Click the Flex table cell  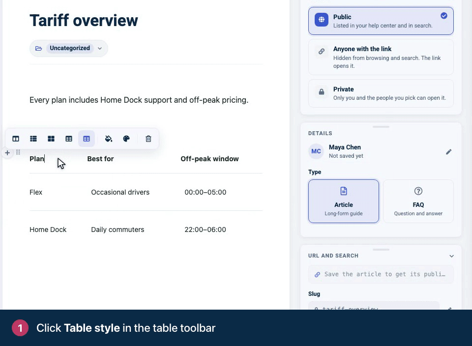point(36,192)
